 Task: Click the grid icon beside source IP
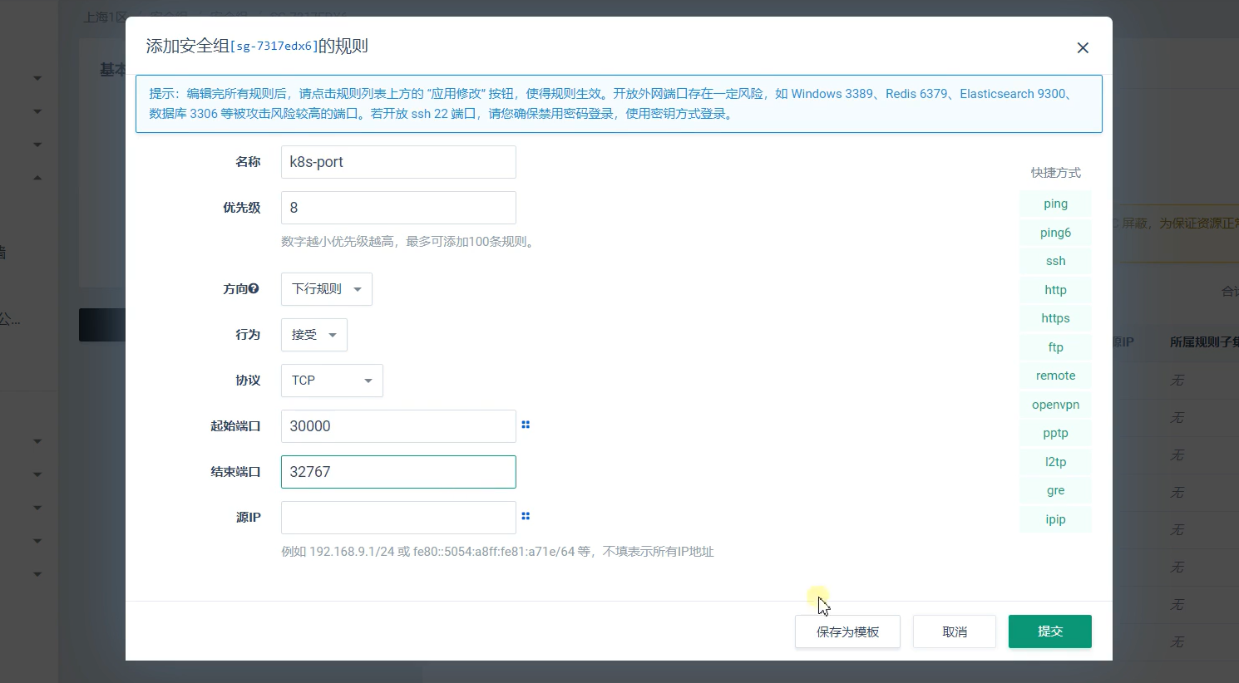526,516
